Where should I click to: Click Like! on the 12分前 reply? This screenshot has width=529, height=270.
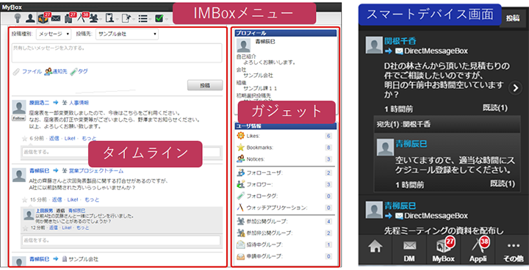pyautogui.click(x=66, y=228)
